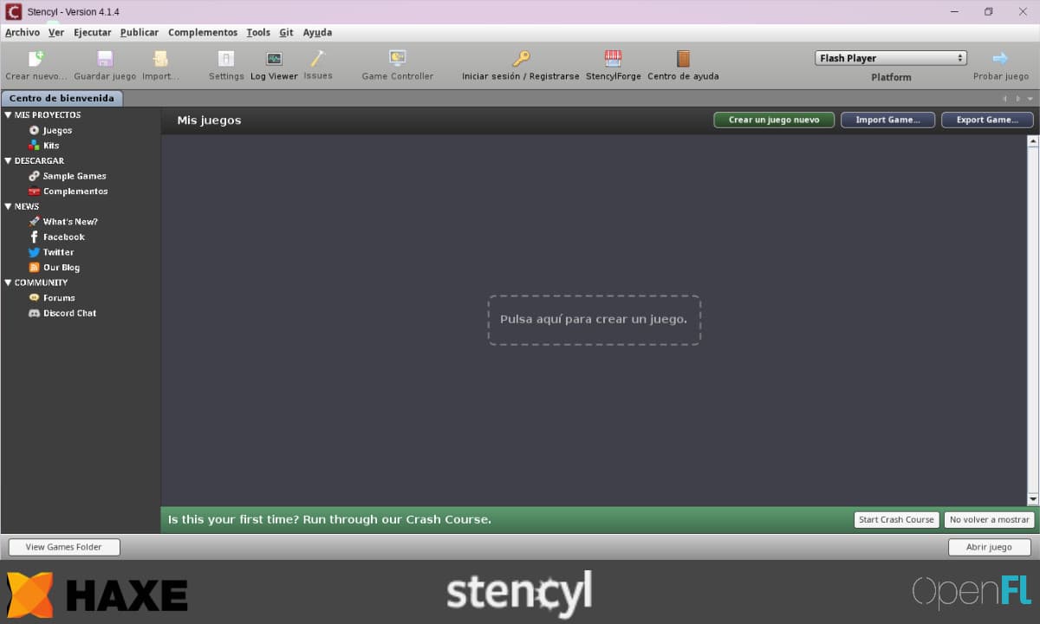
Task: Open StencylForge marketplace icon
Action: tap(613, 59)
